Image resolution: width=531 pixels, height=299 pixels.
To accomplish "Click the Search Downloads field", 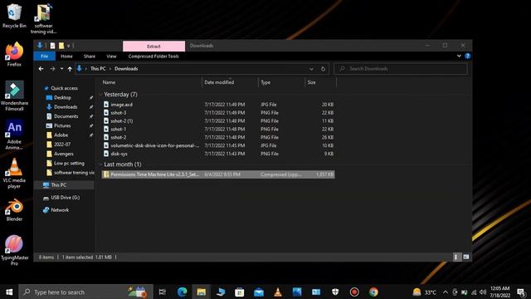I will [401, 69].
